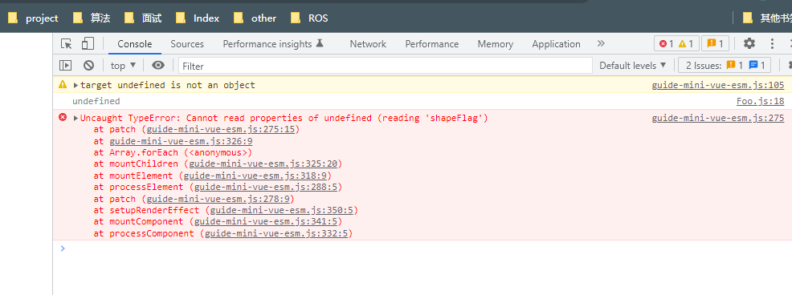Select the undefined log output text
This screenshot has width=792, height=295.
[x=96, y=101]
